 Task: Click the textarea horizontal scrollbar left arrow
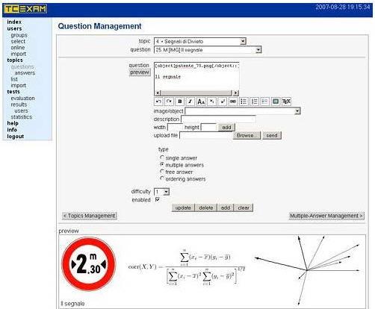tap(158, 93)
